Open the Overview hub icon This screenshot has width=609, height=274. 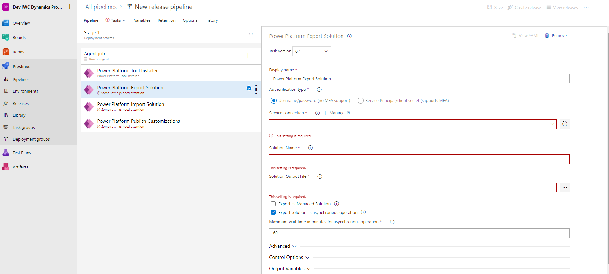(6, 23)
